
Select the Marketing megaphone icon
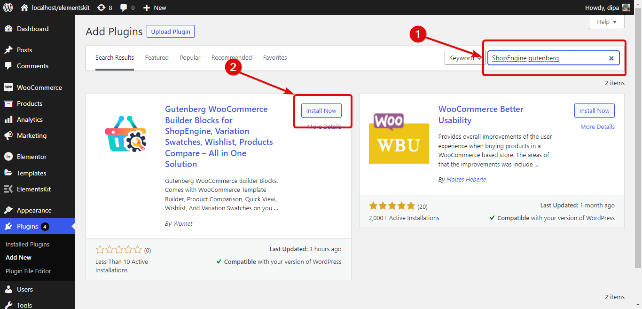tap(9, 135)
